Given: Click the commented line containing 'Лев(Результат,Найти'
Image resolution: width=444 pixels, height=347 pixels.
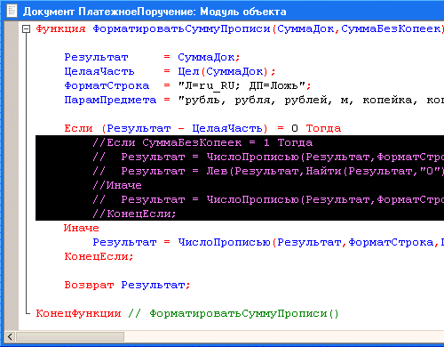Looking at the screenshot, I should (268, 171).
